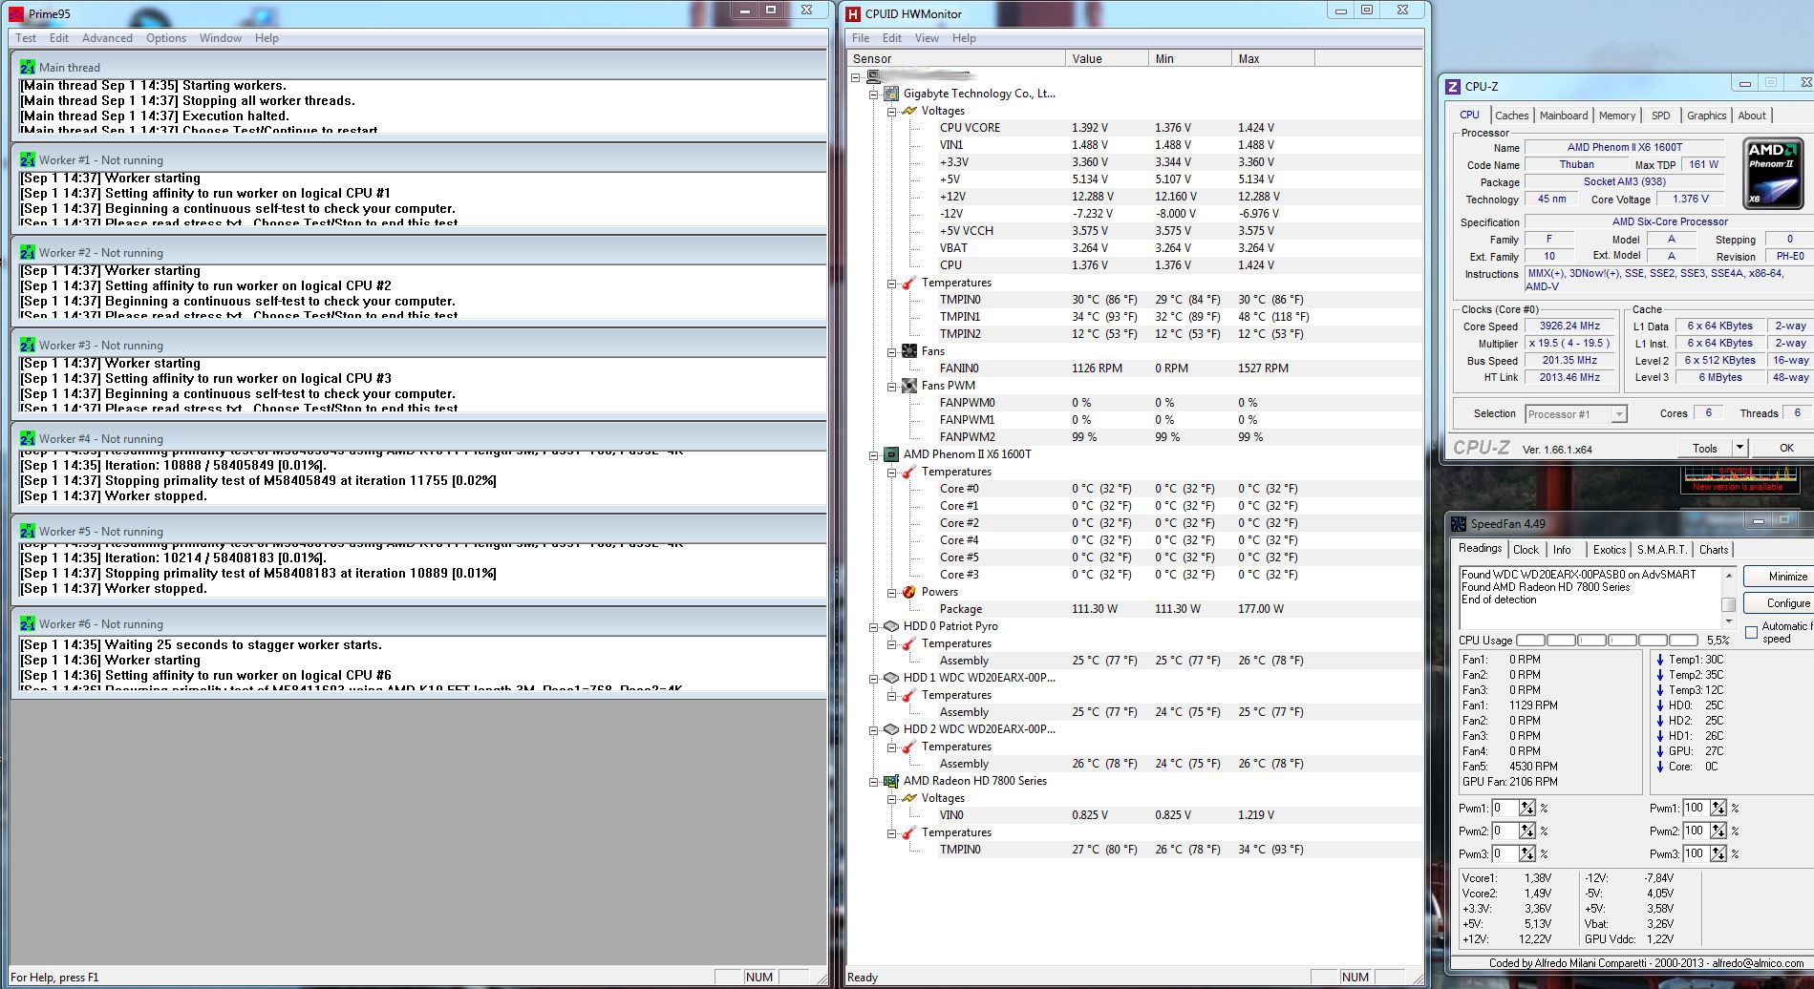Click the Worker #4 window icon
Viewport: 1814px width, 989px height.
27,438
